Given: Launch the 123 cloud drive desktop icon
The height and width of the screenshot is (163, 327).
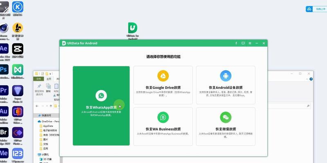Looking at the screenshot, I should pos(18,155).
